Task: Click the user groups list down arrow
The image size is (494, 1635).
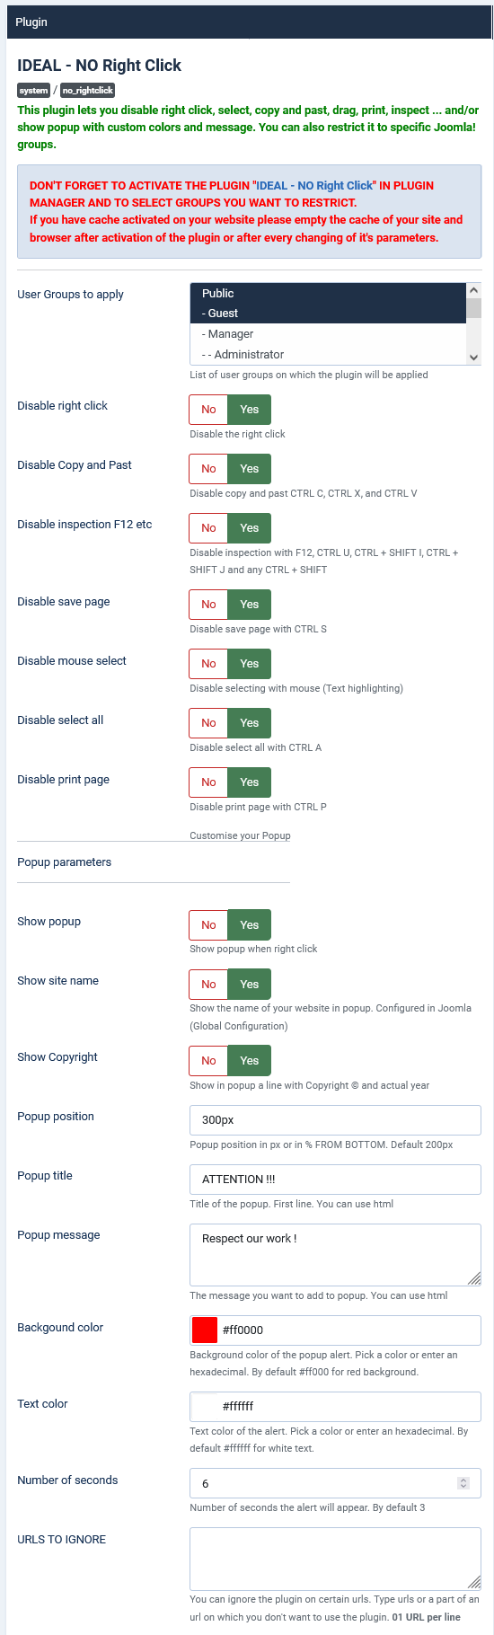Action: [474, 357]
